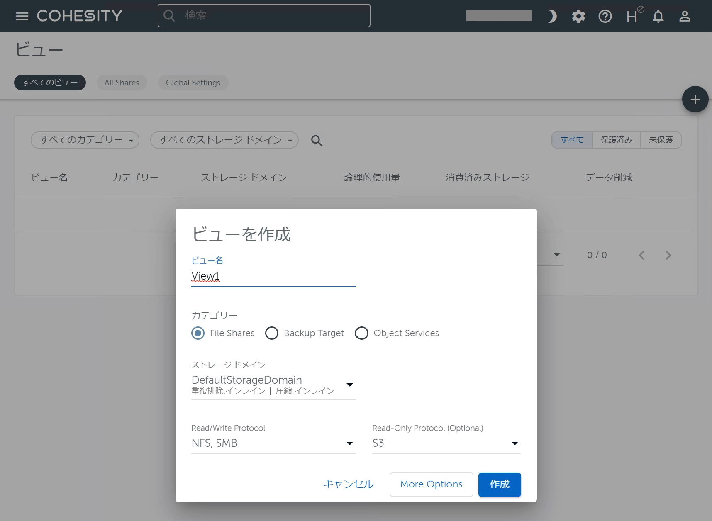Open help question mark icon
Screen dimensions: 712x521
click(605, 16)
